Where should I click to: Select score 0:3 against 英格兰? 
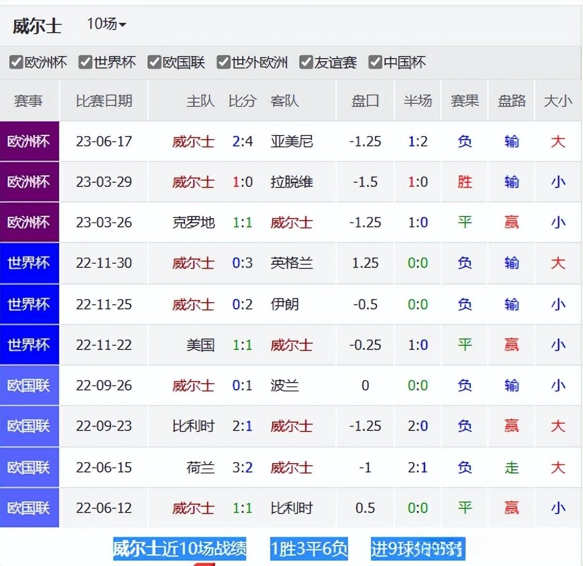pyautogui.click(x=243, y=263)
